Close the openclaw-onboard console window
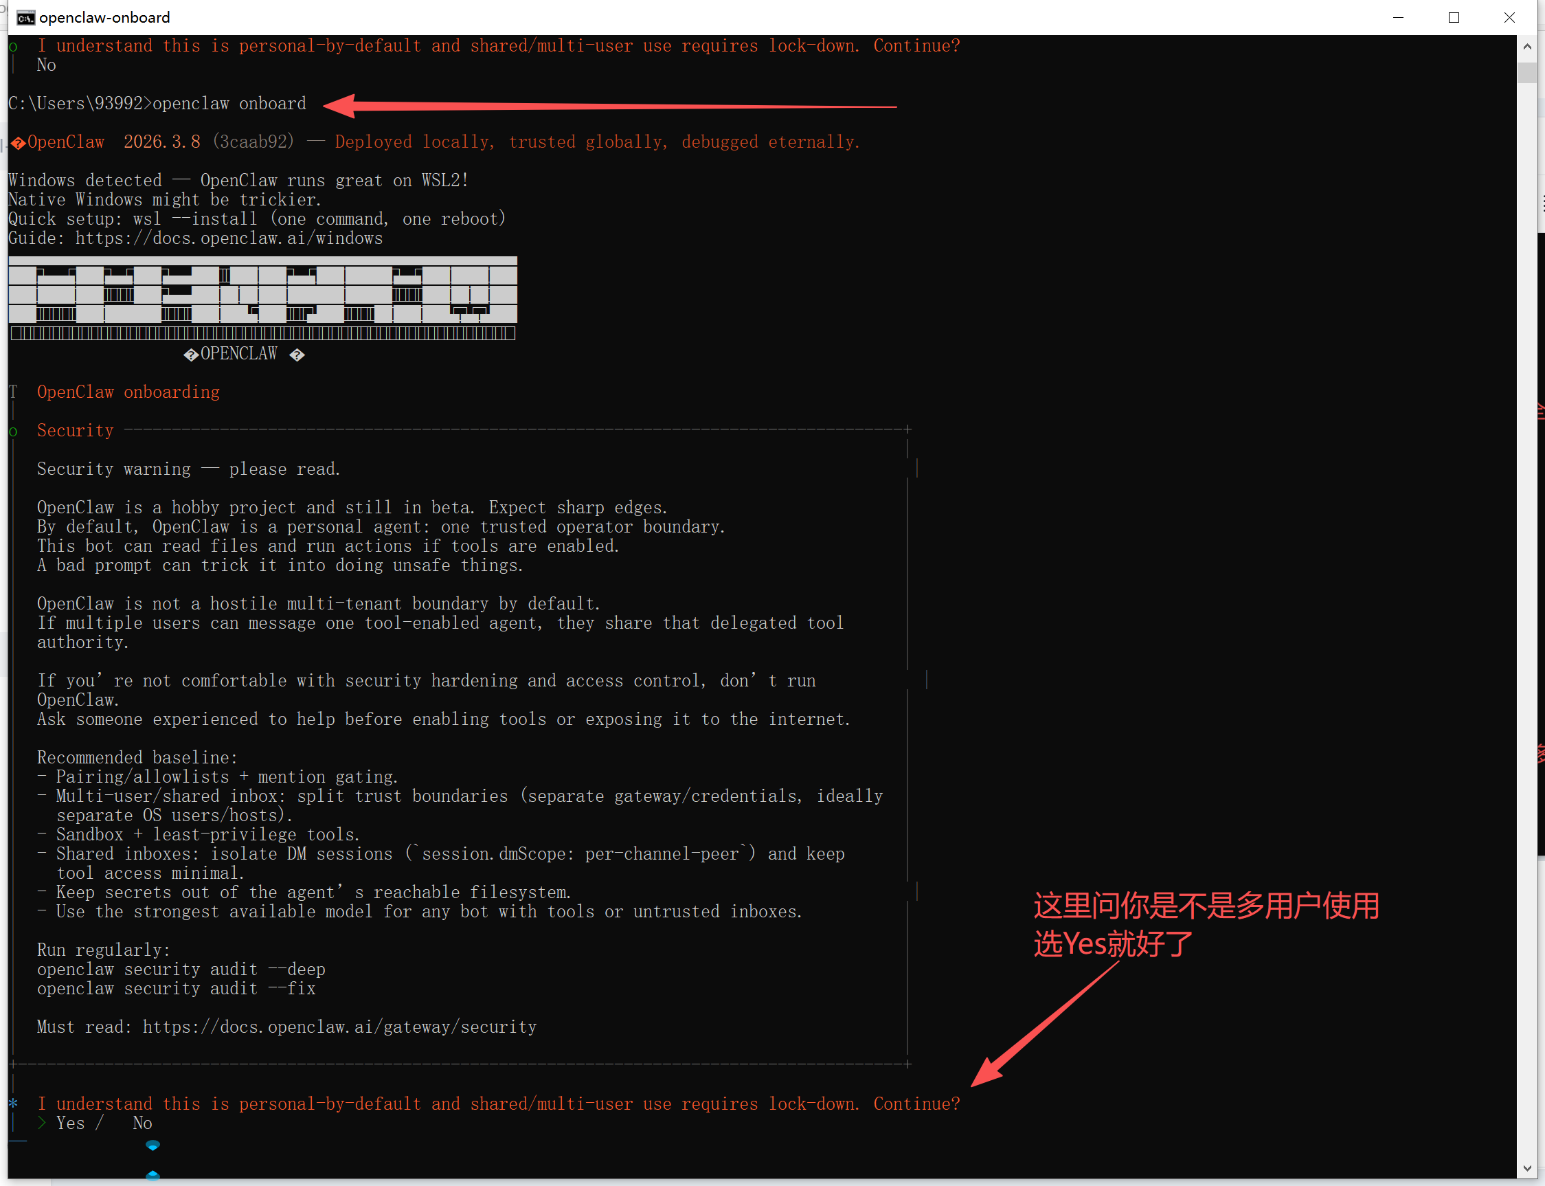1545x1186 pixels. (1509, 18)
